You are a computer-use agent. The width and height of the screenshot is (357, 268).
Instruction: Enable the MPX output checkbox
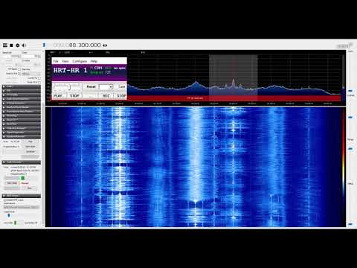[5, 200]
